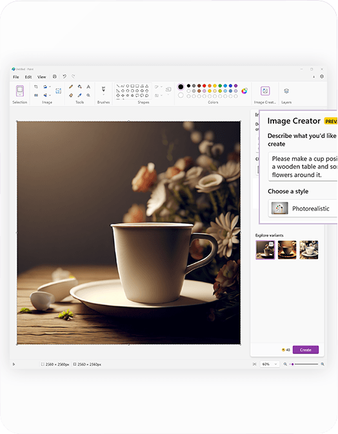The height and width of the screenshot is (434, 338).
Task: Open the Image Creator tool
Action: point(265,91)
